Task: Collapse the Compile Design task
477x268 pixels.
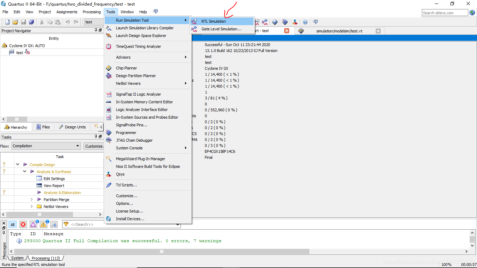Action: pos(18,164)
